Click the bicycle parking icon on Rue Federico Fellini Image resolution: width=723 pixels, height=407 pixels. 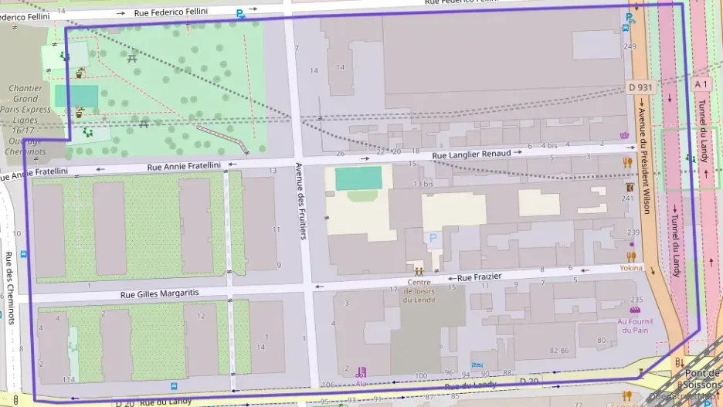(242, 13)
